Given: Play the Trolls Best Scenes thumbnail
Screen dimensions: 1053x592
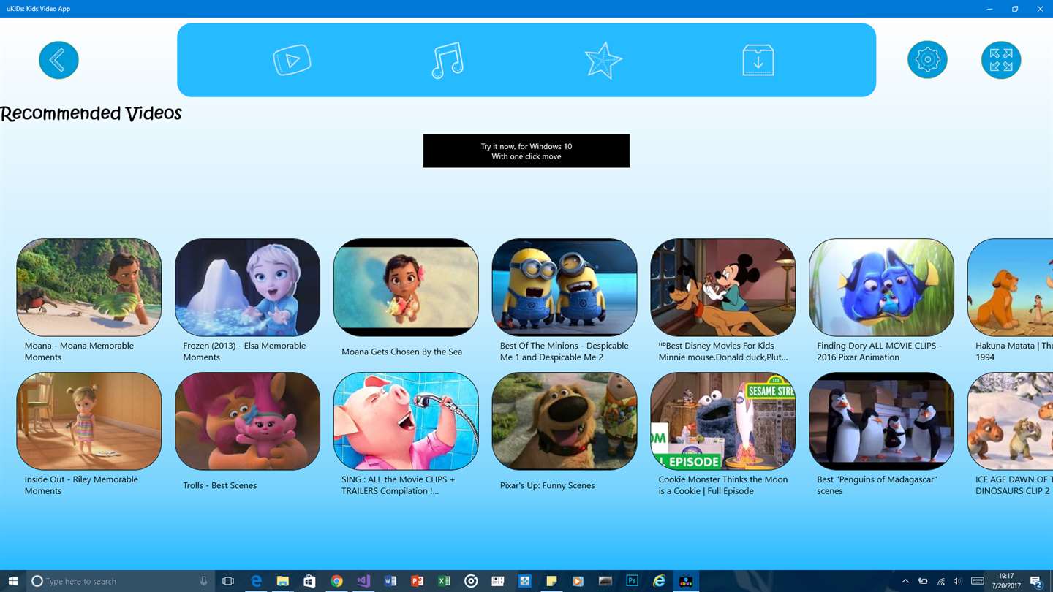Looking at the screenshot, I should tap(248, 421).
